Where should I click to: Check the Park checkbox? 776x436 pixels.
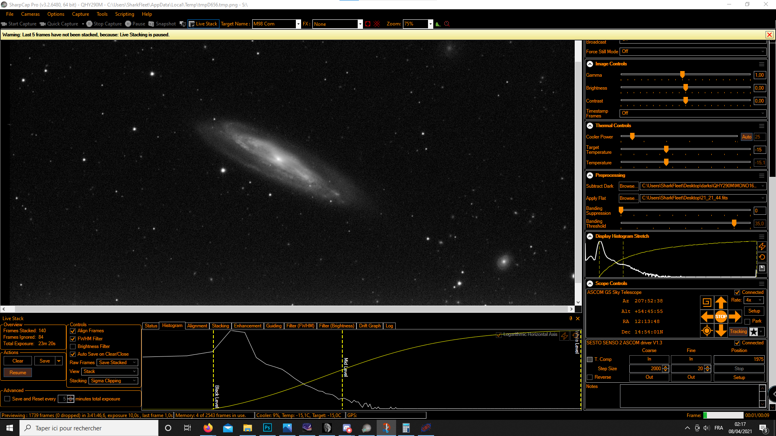coord(747,322)
